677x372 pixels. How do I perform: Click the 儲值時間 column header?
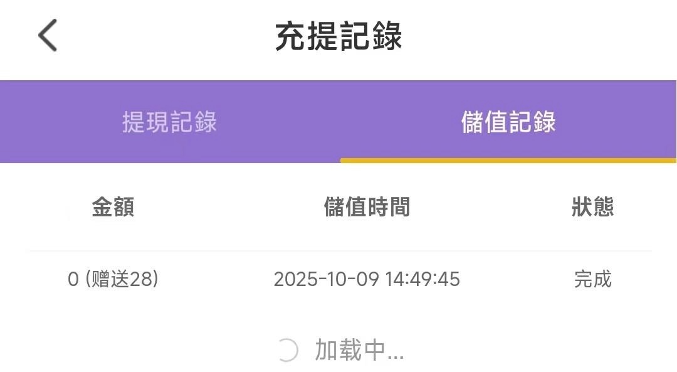coord(367,206)
